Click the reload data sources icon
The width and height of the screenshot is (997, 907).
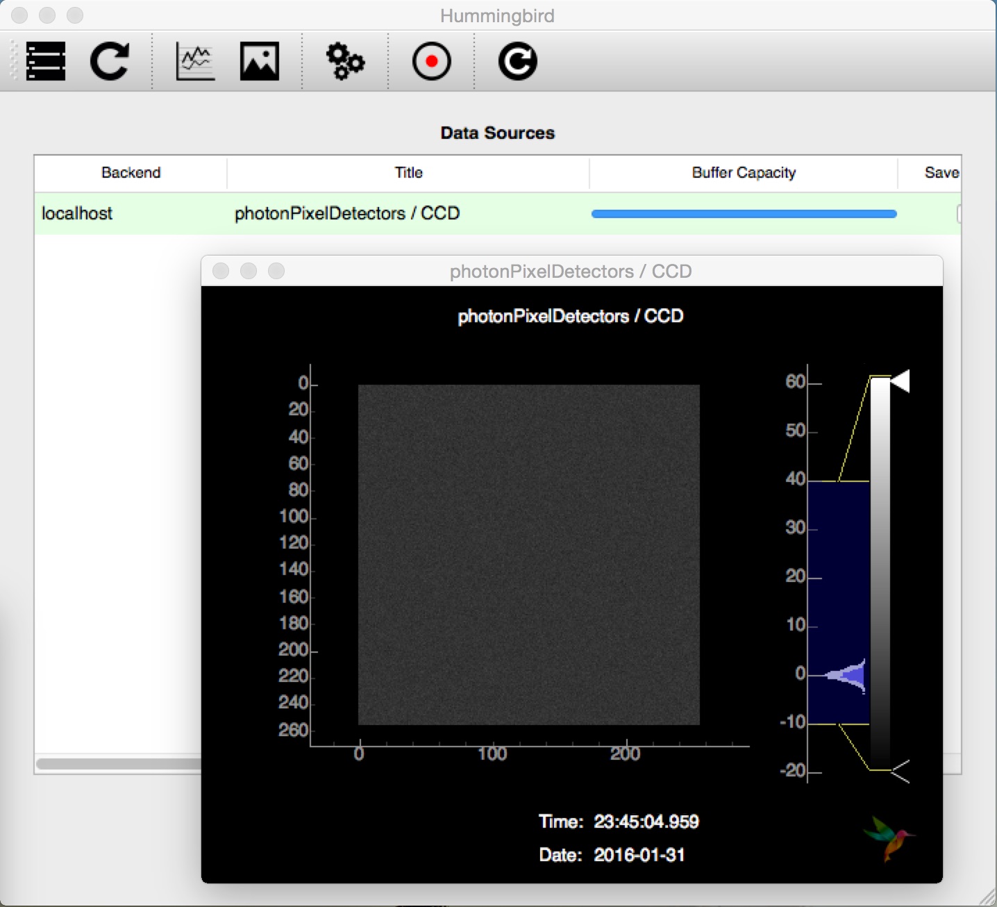[110, 61]
